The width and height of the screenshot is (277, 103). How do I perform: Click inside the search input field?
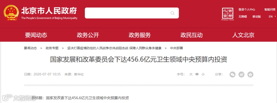(127, 13)
